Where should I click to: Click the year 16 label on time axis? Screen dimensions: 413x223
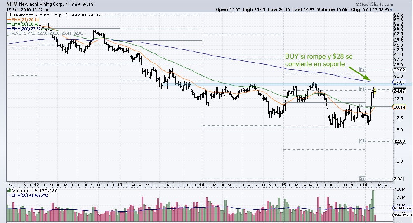click(365, 185)
